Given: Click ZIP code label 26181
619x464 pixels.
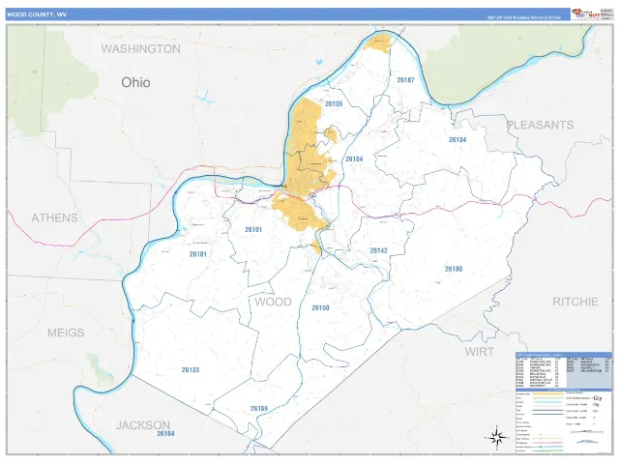Looking at the screenshot, I should tap(197, 254).
